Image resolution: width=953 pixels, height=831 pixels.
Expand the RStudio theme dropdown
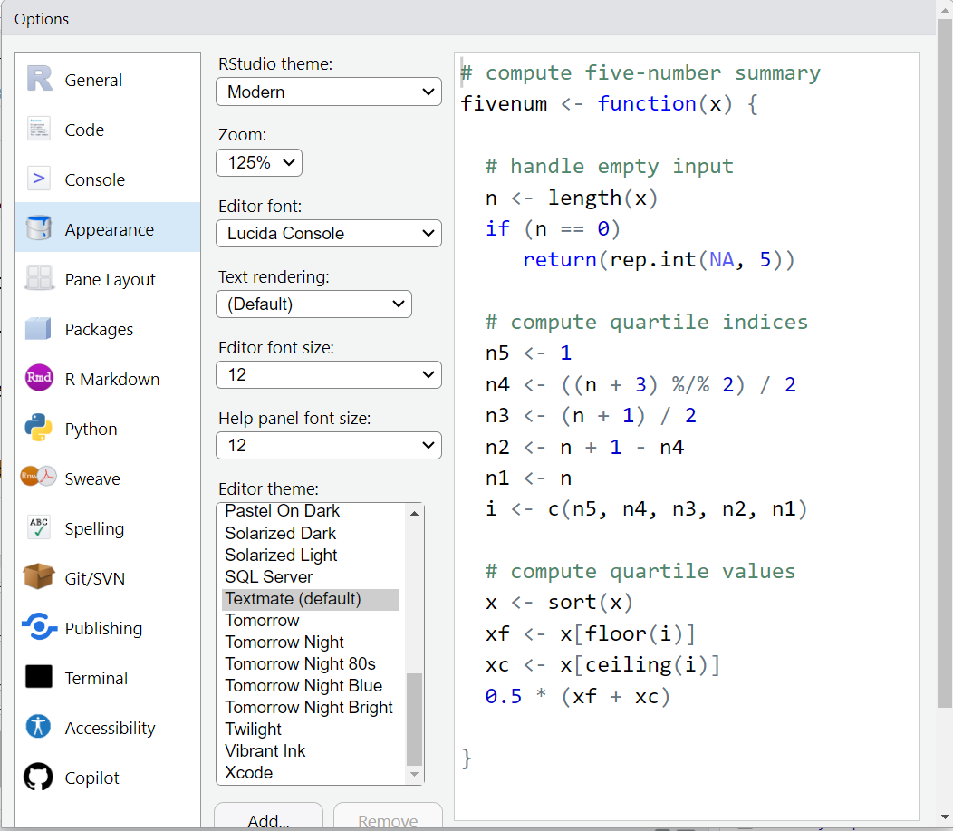tap(328, 92)
